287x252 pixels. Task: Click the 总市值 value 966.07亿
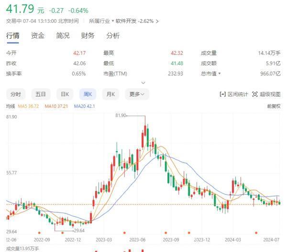click(x=270, y=73)
